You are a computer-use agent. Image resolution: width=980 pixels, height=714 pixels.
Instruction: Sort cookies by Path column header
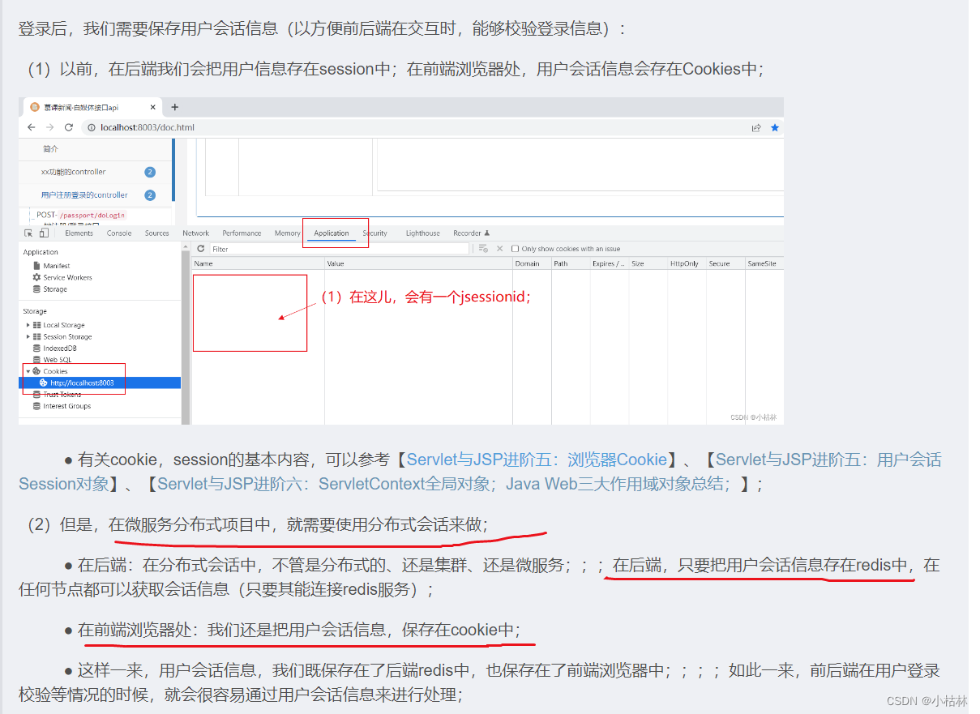570,263
